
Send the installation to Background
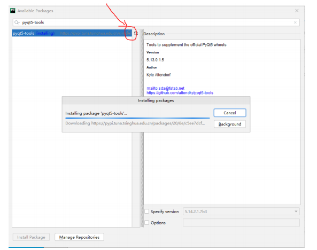click(x=230, y=124)
